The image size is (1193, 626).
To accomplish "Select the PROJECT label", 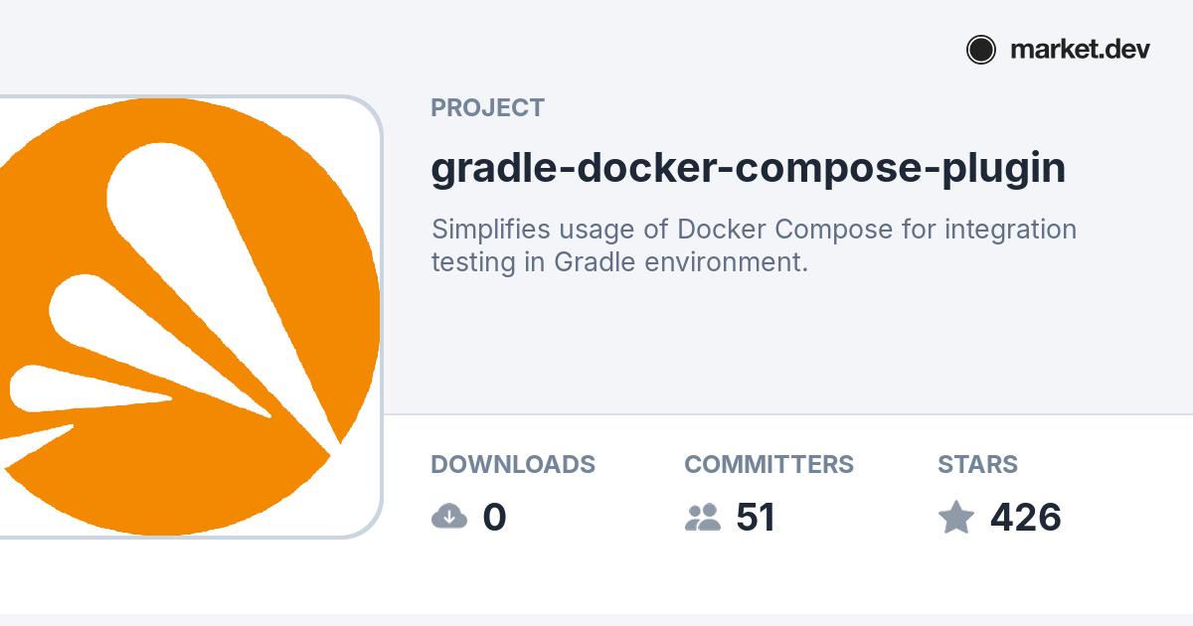I will 487,108.
